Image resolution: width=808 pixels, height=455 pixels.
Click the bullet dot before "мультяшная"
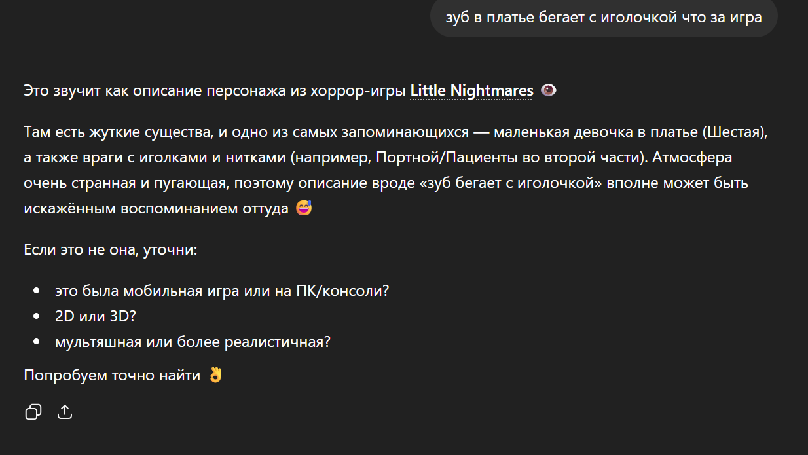[37, 342]
